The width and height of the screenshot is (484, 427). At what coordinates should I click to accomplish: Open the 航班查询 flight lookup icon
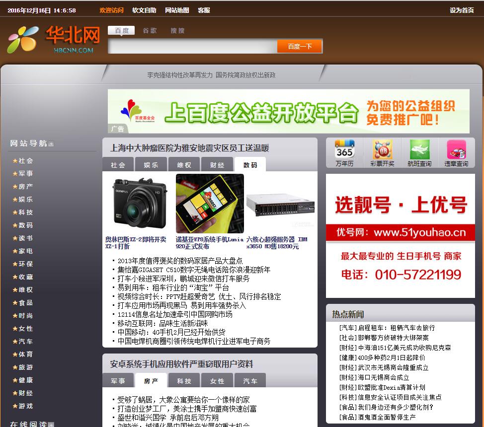tap(419, 153)
